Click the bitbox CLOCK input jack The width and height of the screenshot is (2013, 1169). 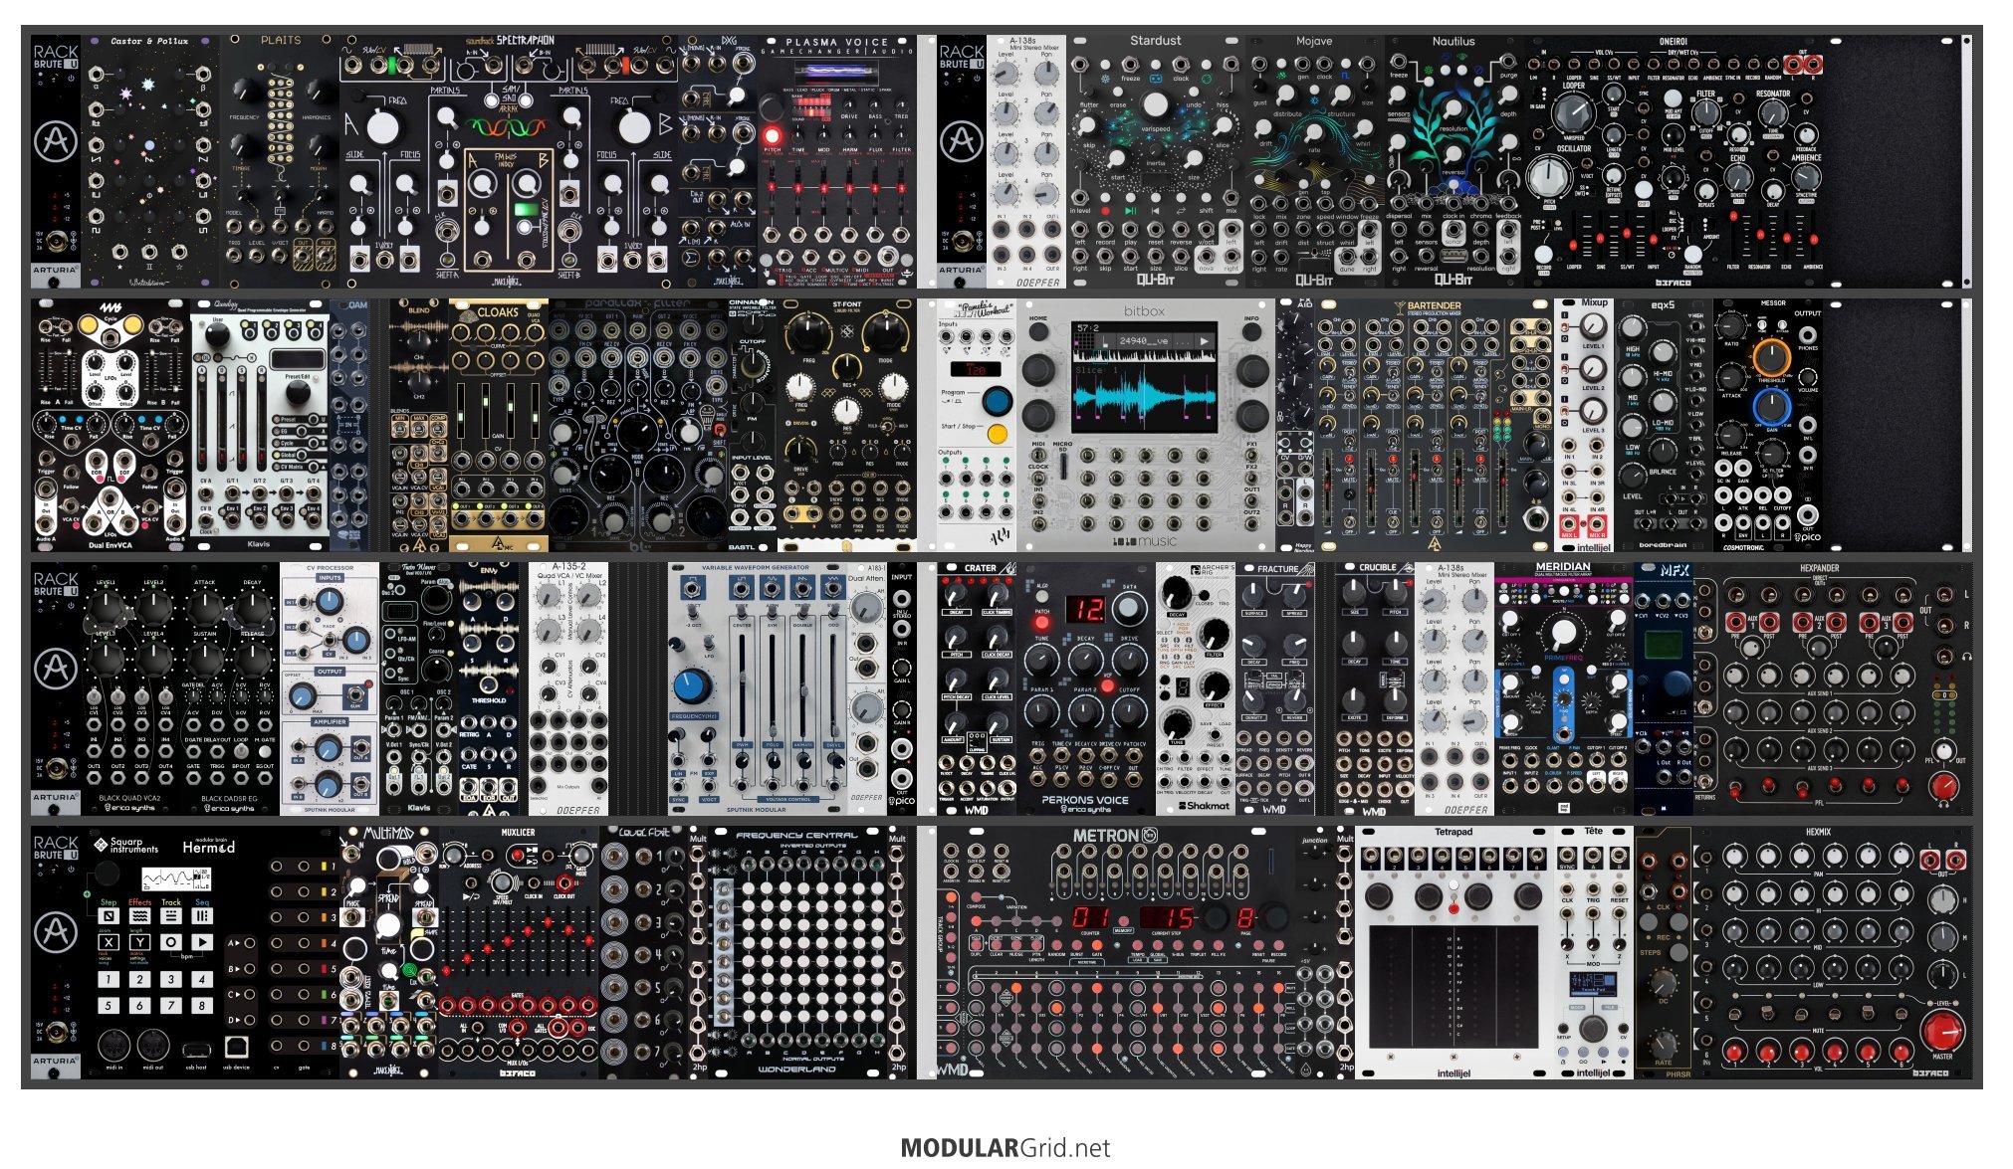(1038, 479)
